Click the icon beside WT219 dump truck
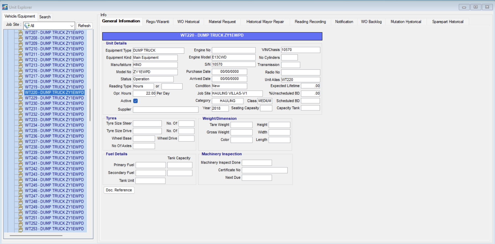Screen dimensions: 495x244 click(x=20, y=87)
